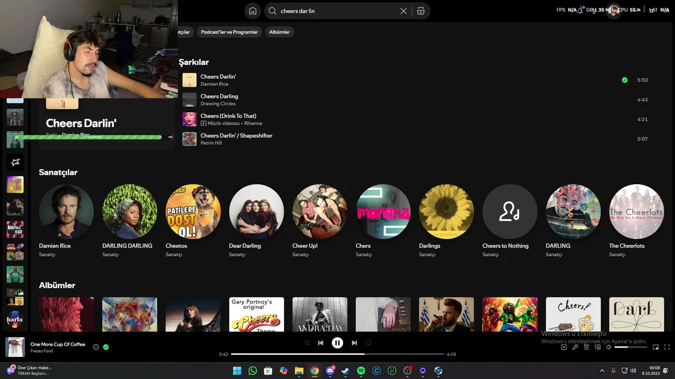This screenshot has height=379, width=675.
Task: Open DARLING DARLING artist thumbnail
Action: click(130, 212)
